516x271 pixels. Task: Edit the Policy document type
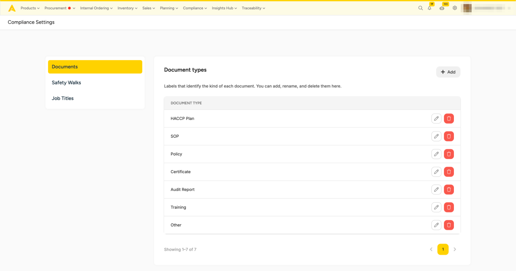point(436,154)
